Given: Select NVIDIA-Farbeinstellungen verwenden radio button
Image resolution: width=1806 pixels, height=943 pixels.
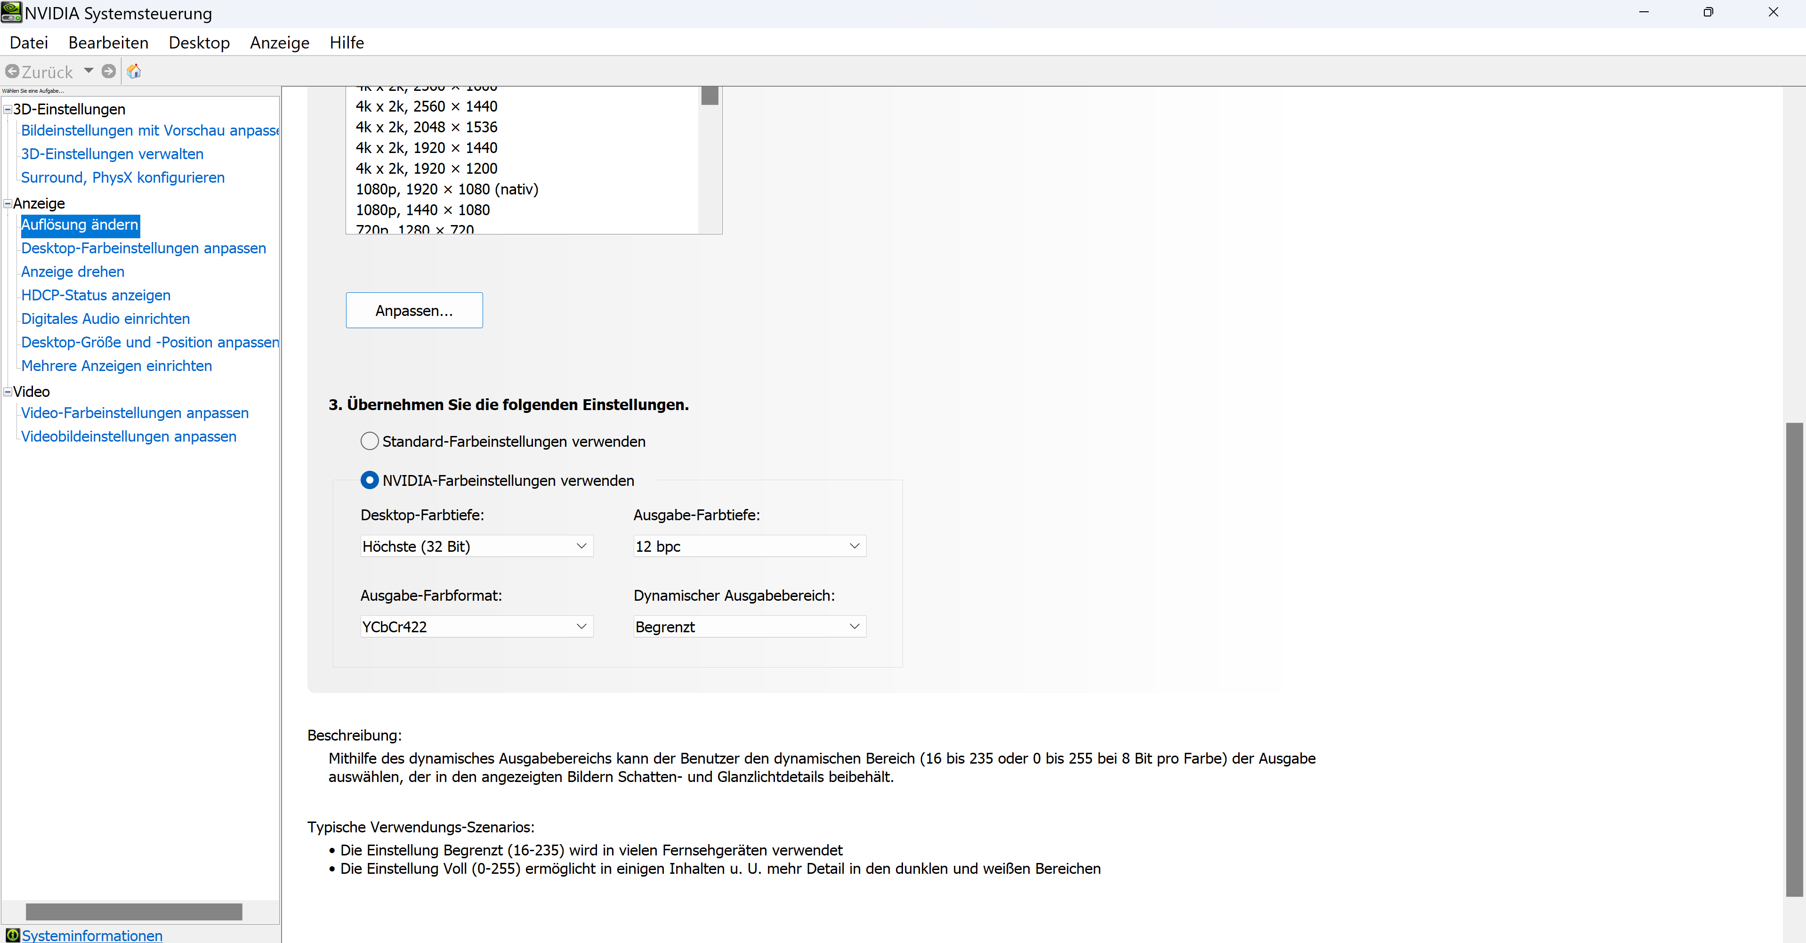Looking at the screenshot, I should (x=370, y=480).
